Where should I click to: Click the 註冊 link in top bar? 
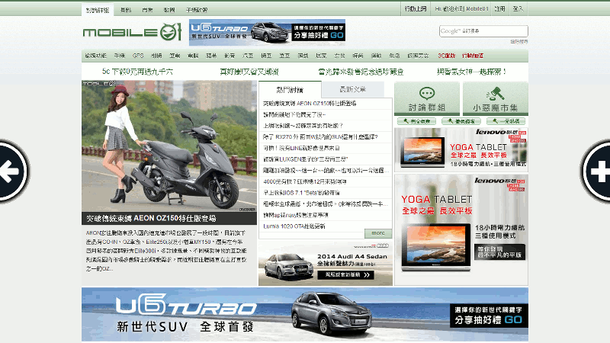pos(499,8)
